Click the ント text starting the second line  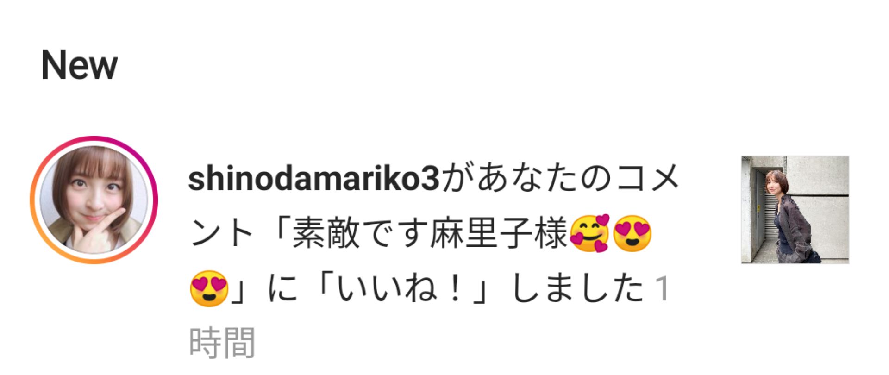pyautogui.click(x=221, y=233)
